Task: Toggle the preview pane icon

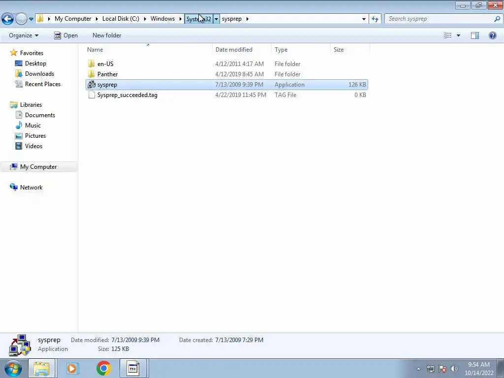Action: coord(475,35)
